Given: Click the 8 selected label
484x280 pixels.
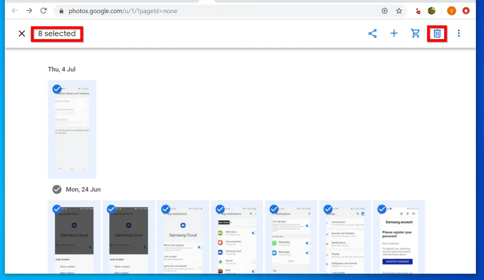Looking at the screenshot, I should point(57,33).
